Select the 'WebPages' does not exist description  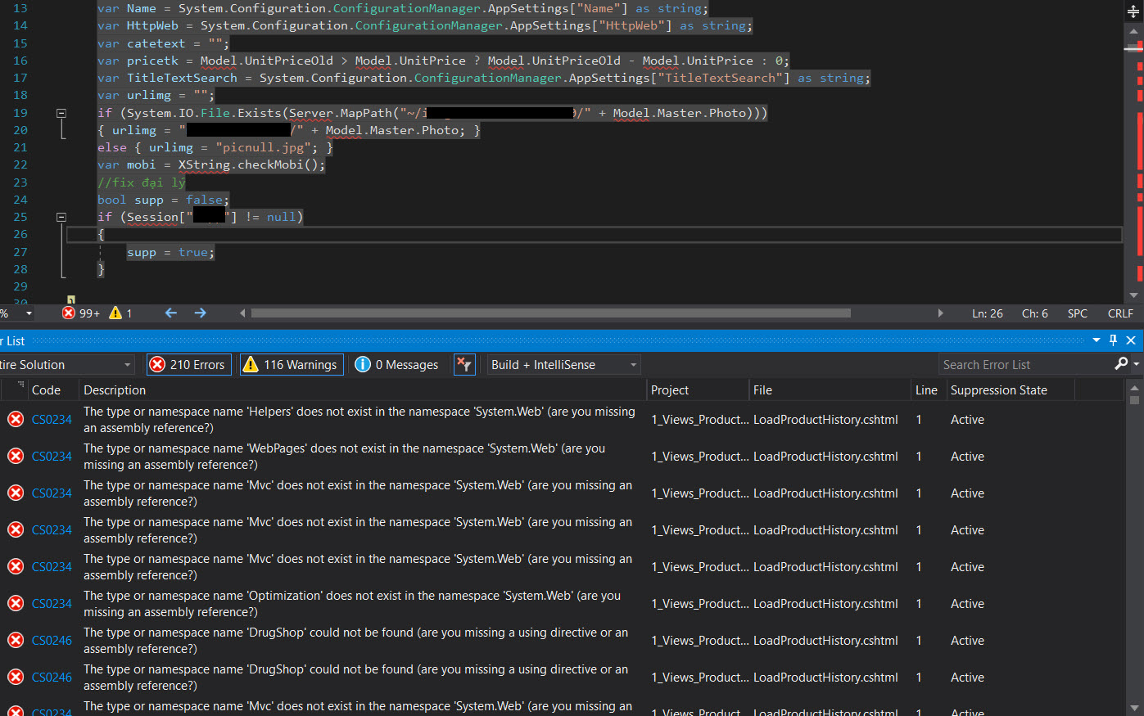pos(344,457)
